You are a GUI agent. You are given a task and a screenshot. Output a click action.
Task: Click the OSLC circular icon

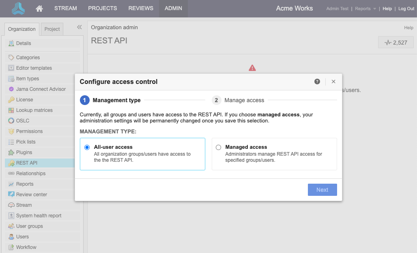tap(11, 121)
